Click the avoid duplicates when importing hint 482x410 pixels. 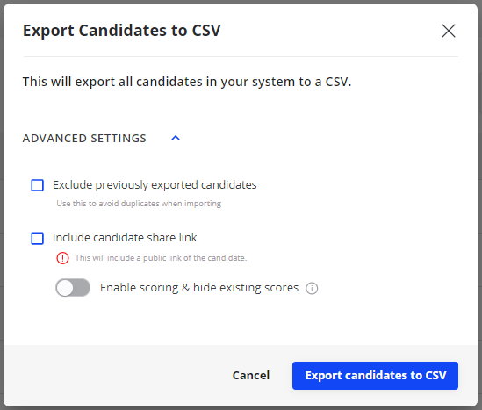click(x=139, y=204)
